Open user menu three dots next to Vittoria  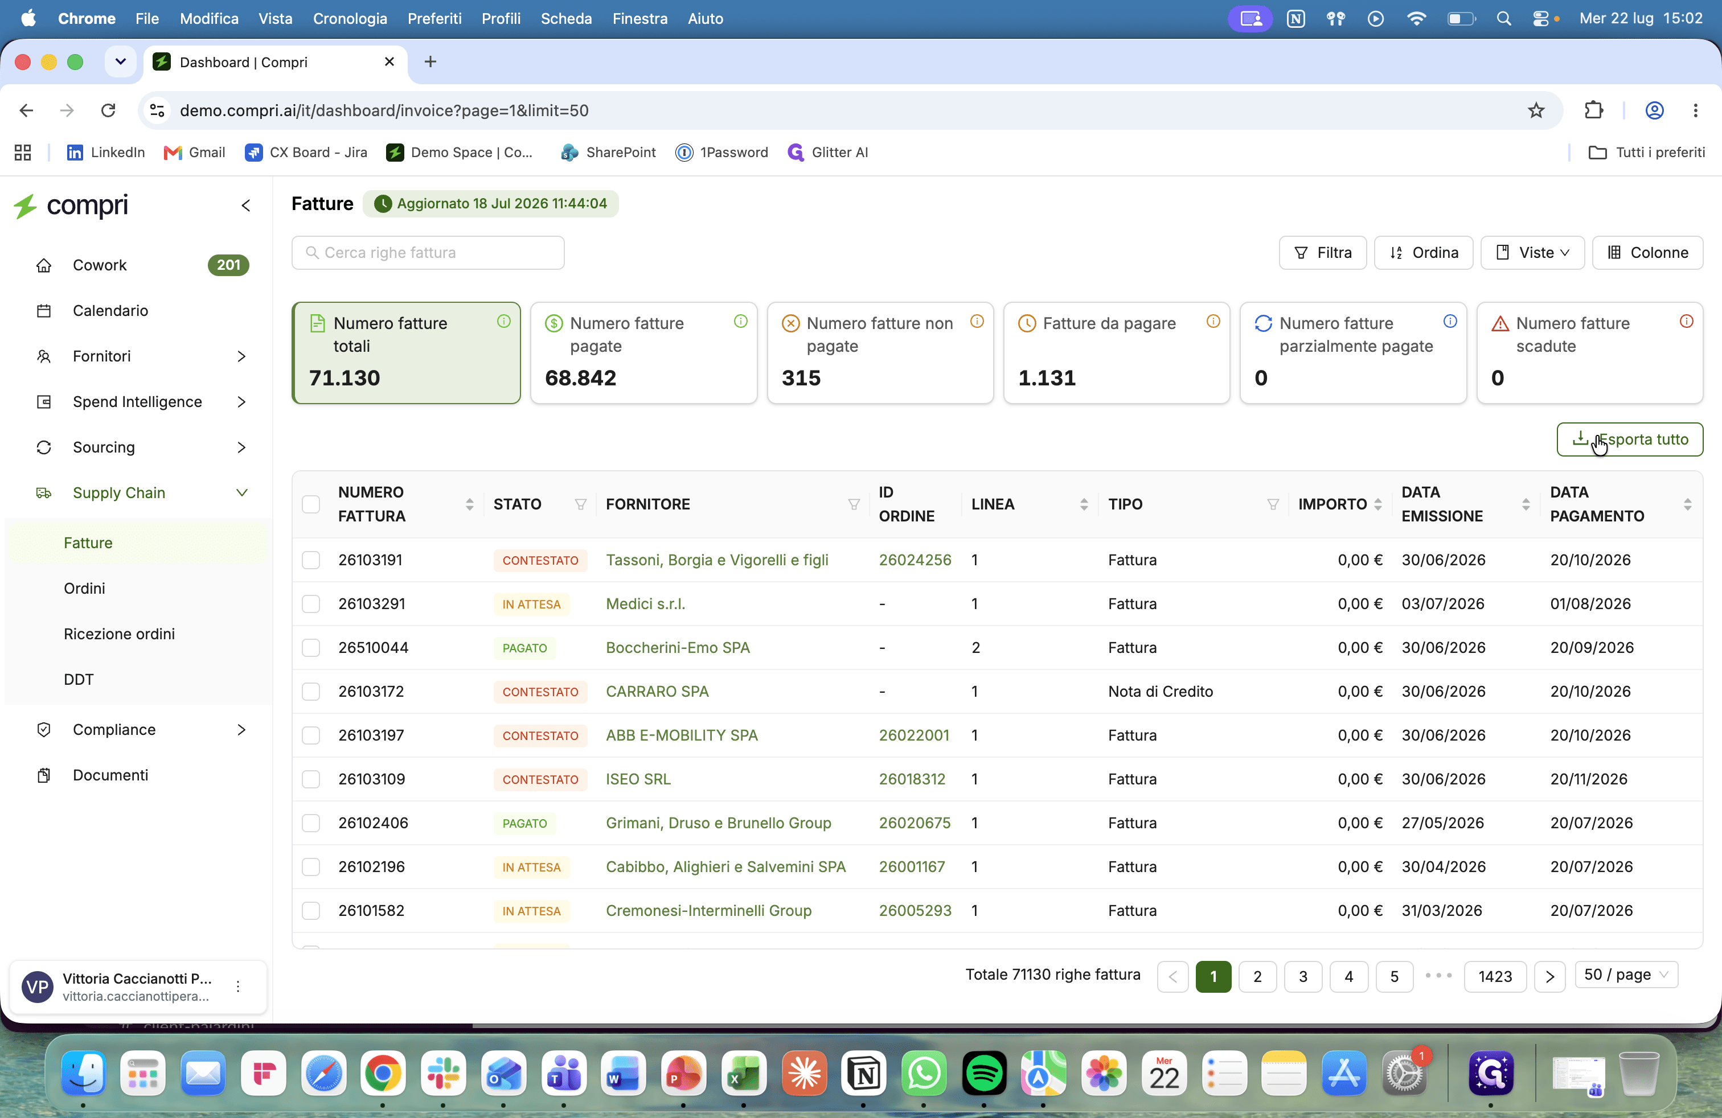[238, 987]
